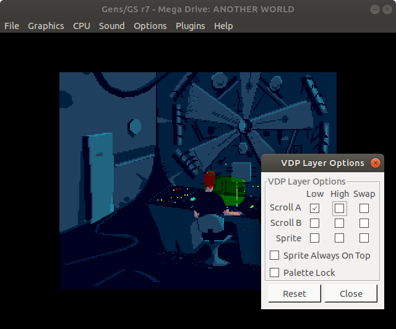Viewport: 396px width, 329px height.
Task: Enable the Sprite High checkbox
Action: pos(339,238)
